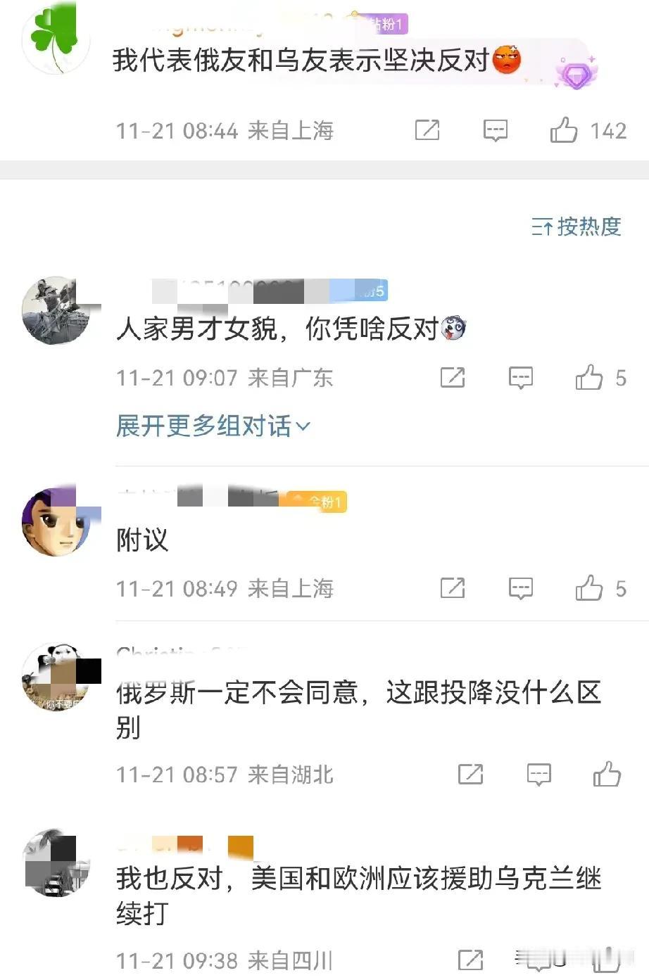Share the 我也反对 comment from 四川
Viewport: 649px width, 980px height.
[x=470, y=960]
